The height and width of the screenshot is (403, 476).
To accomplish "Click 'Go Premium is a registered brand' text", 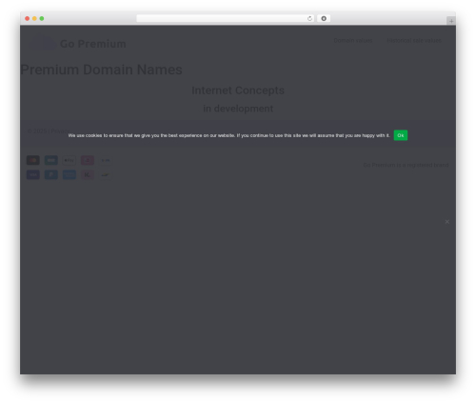I will coord(406,165).
